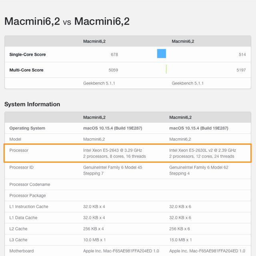The image size is (256, 256).
Task: Select the Processor Codename row label
Action: [x=30, y=184]
